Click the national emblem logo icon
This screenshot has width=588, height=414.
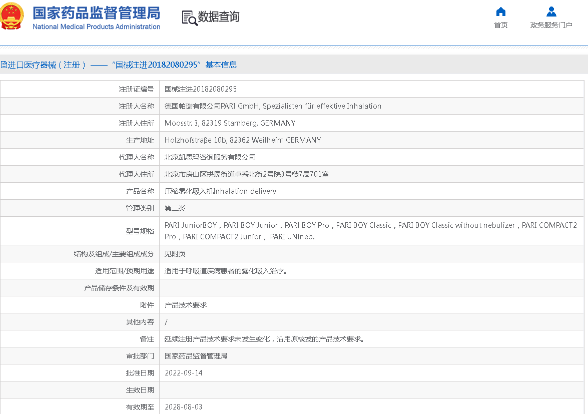click(x=12, y=16)
